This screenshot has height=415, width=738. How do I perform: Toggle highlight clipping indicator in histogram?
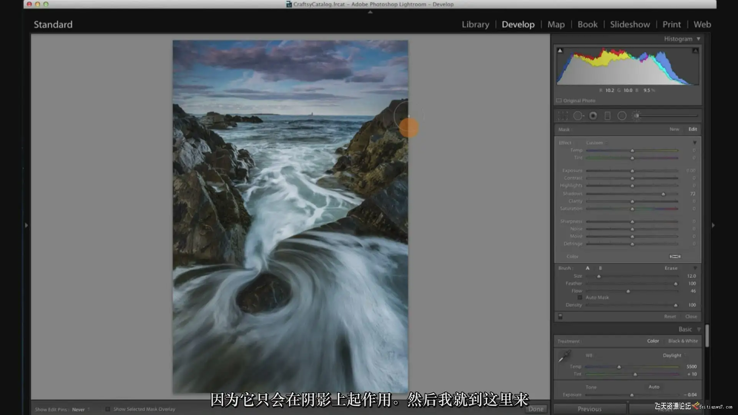[695, 51]
